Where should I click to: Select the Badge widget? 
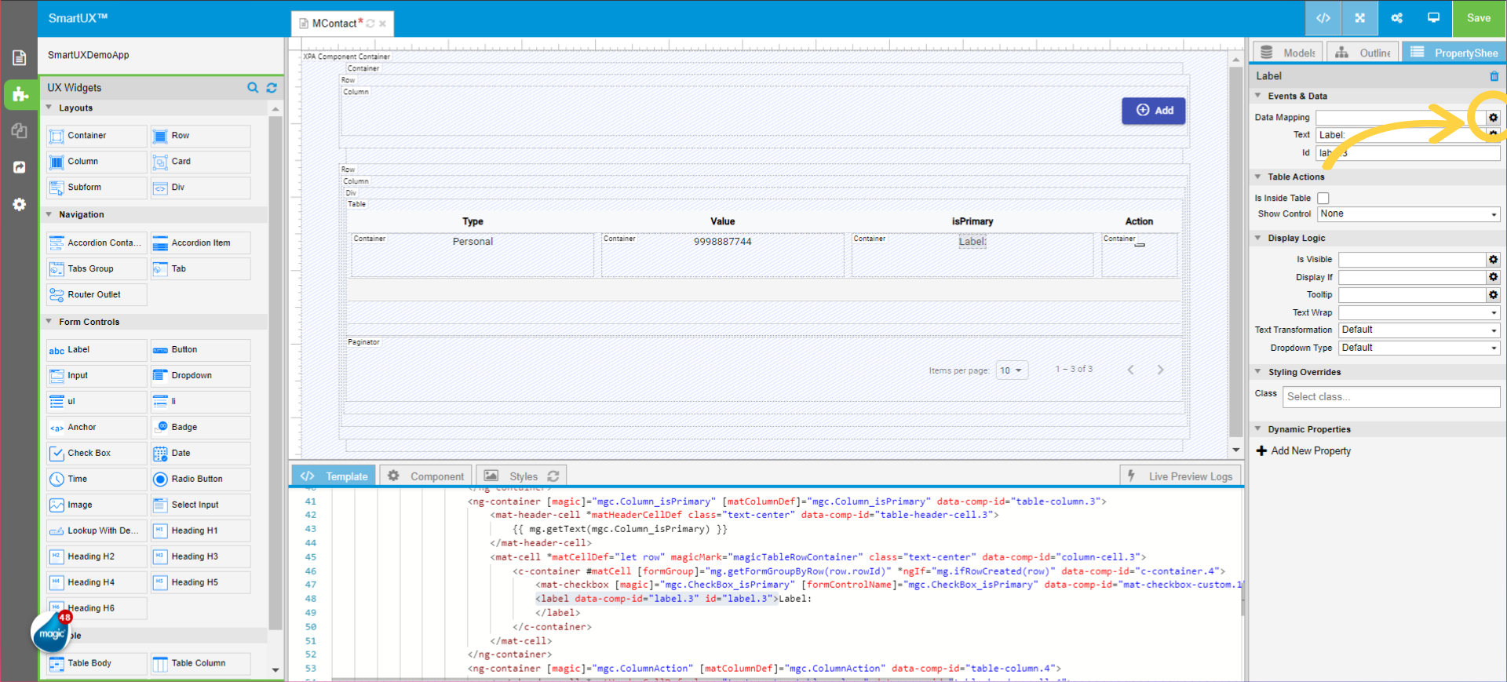(200, 428)
